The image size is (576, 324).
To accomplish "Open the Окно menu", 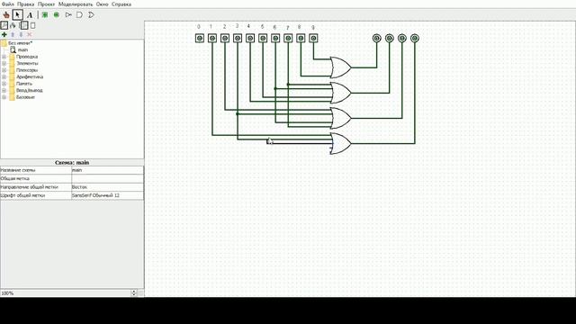I will (x=102, y=4).
